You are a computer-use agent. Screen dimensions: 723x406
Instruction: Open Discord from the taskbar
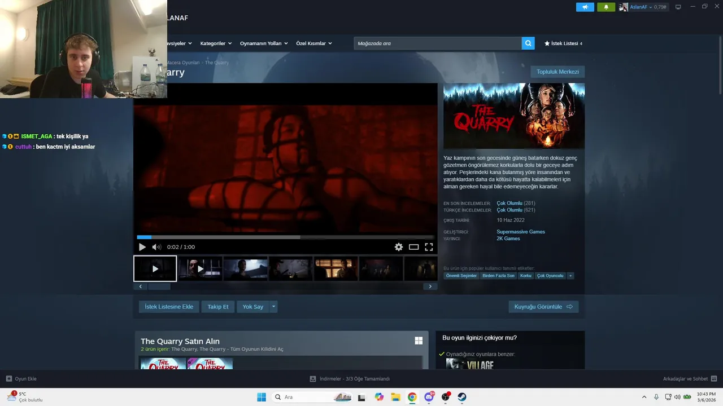[x=429, y=397]
